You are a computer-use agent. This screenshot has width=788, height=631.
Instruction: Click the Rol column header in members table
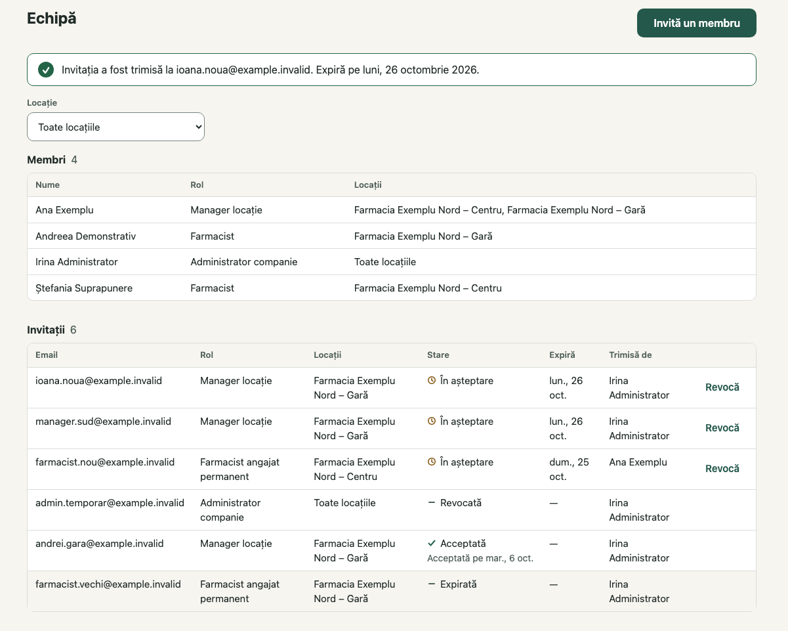[197, 185]
